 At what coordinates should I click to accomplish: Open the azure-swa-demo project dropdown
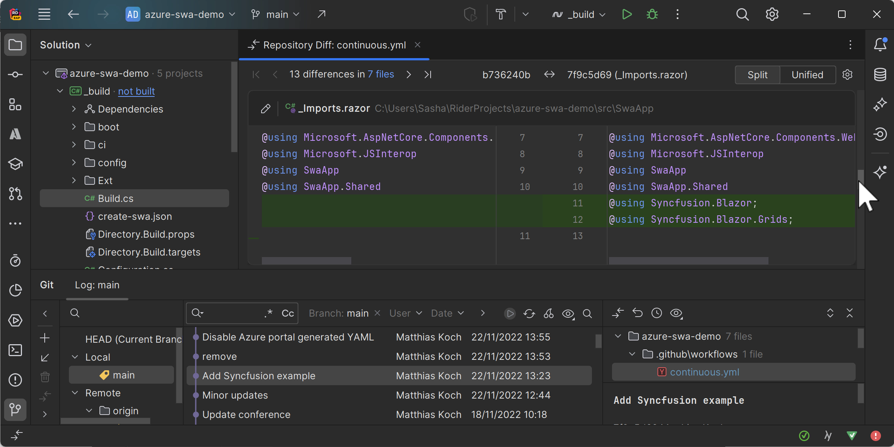(x=181, y=15)
